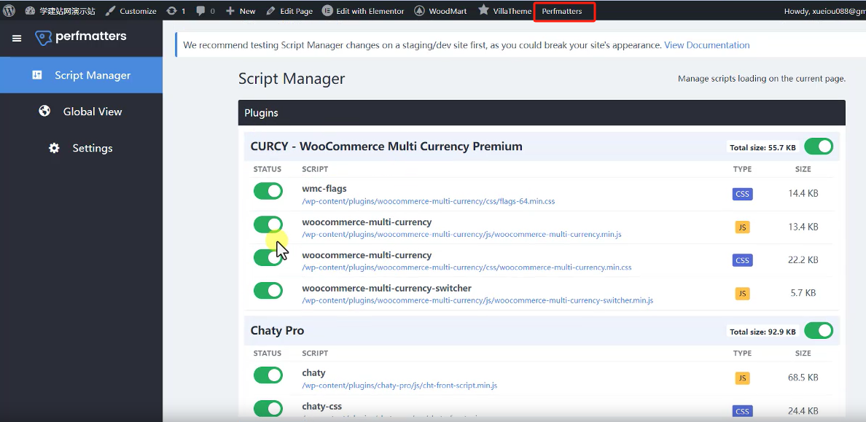The width and height of the screenshot is (866, 422).
Task: Click the WoodMart logo icon
Action: click(x=419, y=10)
